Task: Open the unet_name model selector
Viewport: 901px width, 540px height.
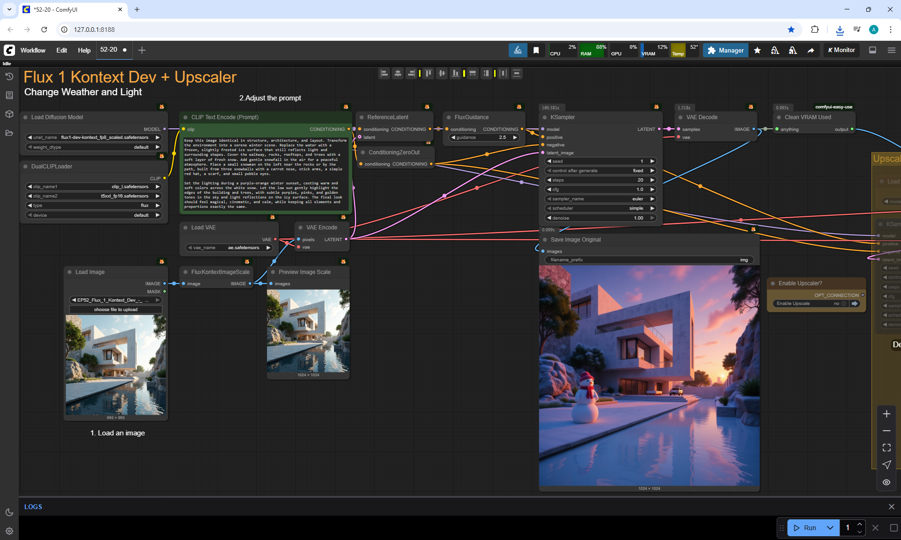Action: [x=94, y=137]
